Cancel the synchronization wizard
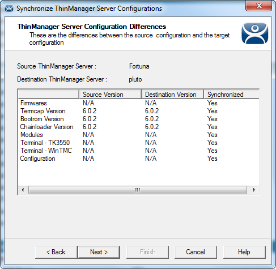Image resolution: width=276 pixels, height=269 pixels. click(196, 252)
